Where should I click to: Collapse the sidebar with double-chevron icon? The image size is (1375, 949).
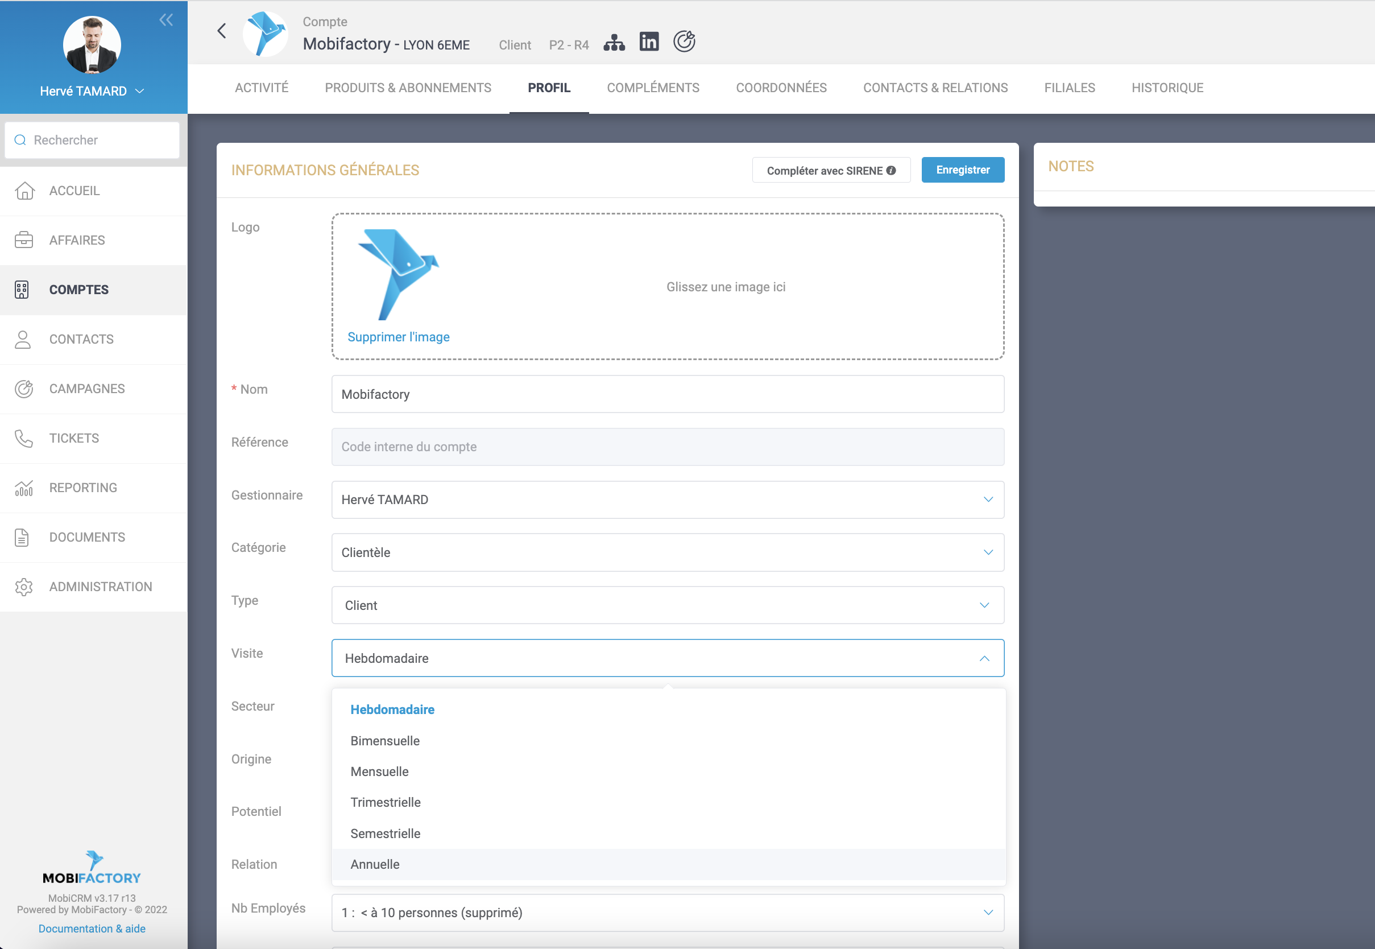tap(166, 20)
